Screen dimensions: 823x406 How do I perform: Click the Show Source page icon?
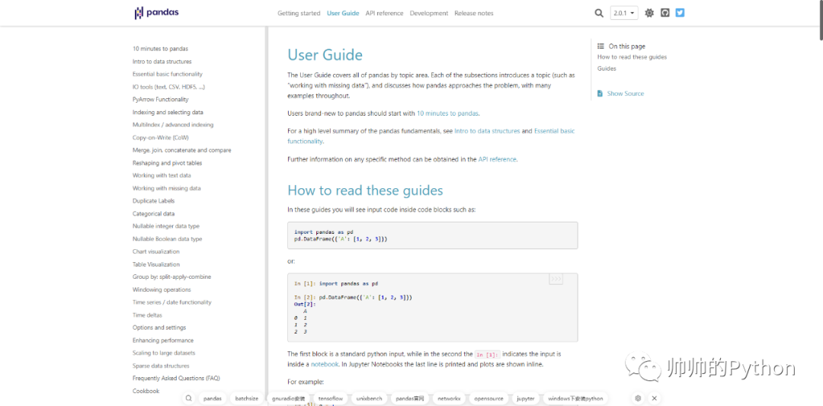tap(600, 94)
